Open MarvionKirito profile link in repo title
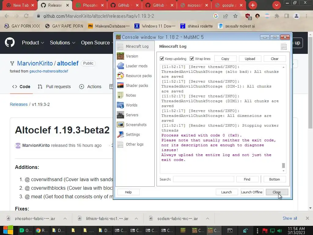 point(35,63)
